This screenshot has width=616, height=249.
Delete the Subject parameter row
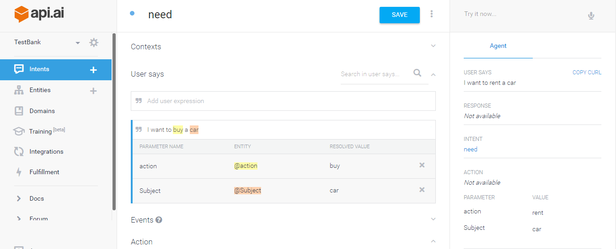(x=422, y=190)
